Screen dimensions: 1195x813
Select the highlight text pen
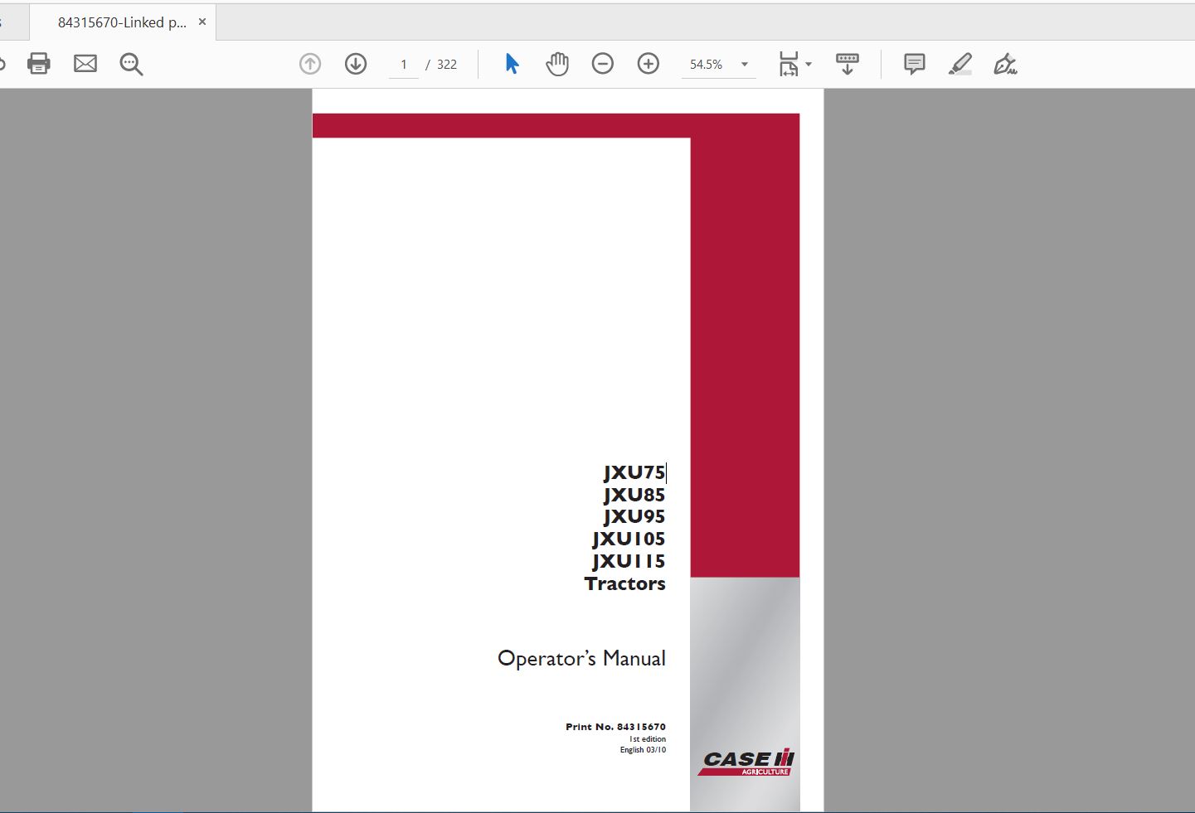960,64
